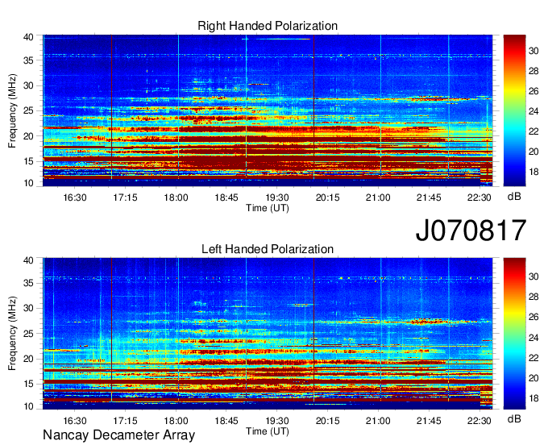548x445 pixels.
Task: Click the dB unit label under the top color bar
Action: (x=514, y=197)
